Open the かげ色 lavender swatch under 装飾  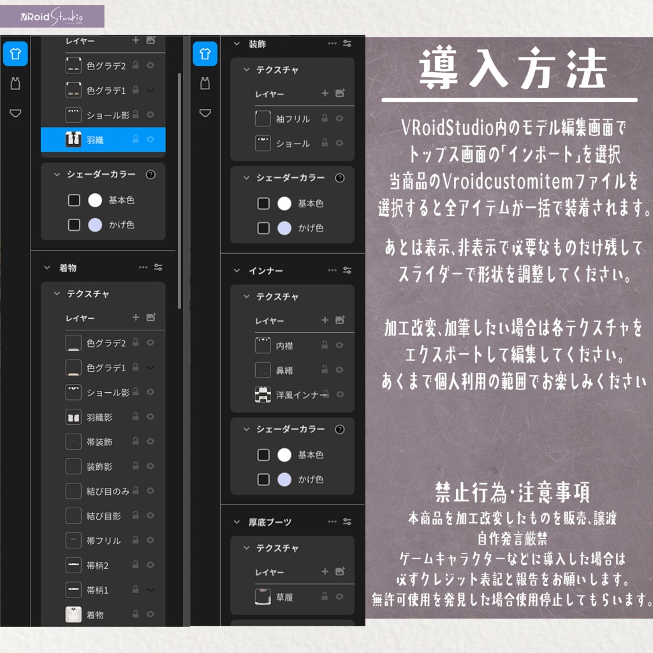(284, 228)
